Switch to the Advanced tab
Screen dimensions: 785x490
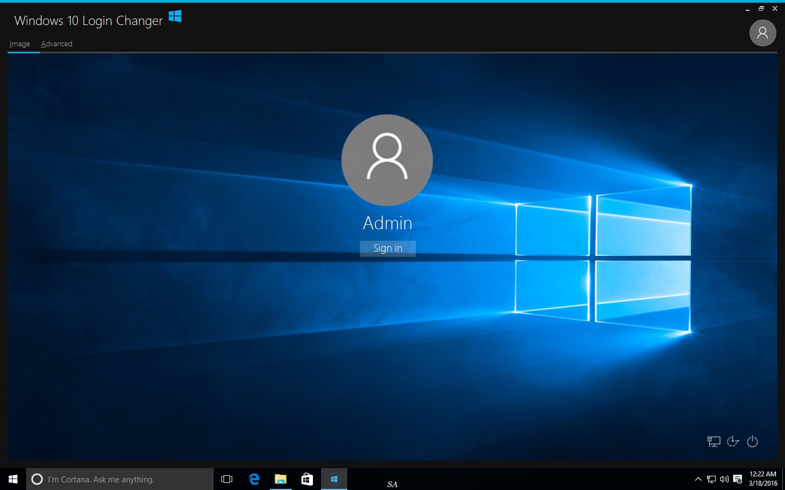pyautogui.click(x=57, y=44)
